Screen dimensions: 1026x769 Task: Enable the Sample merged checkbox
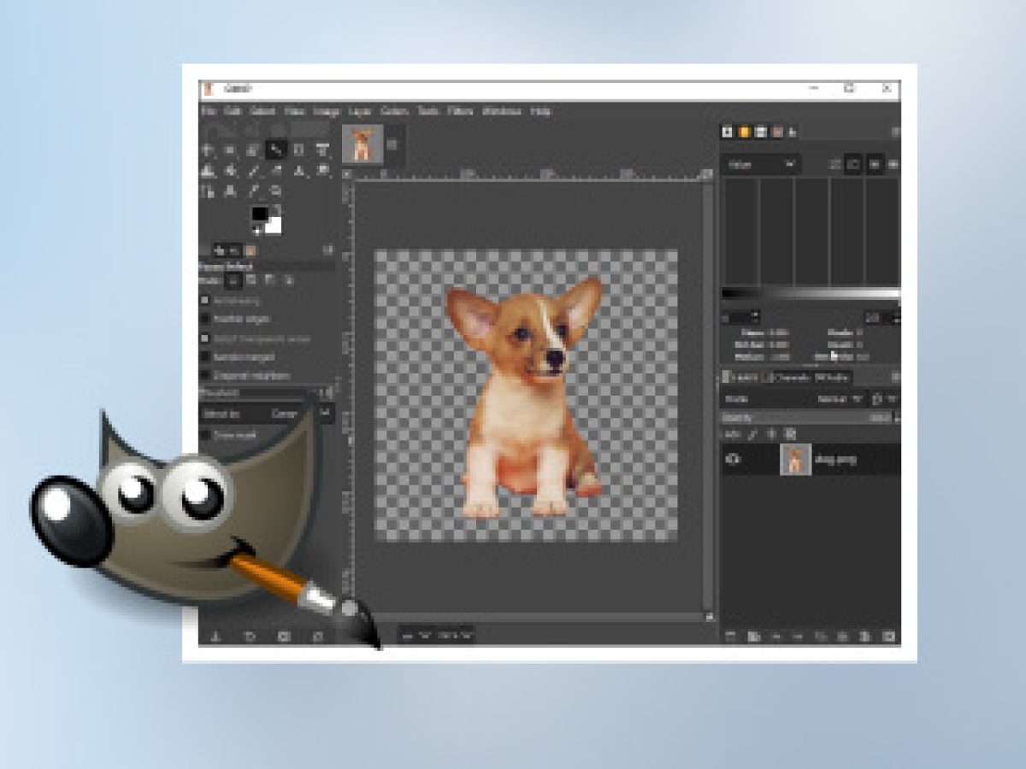205,356
